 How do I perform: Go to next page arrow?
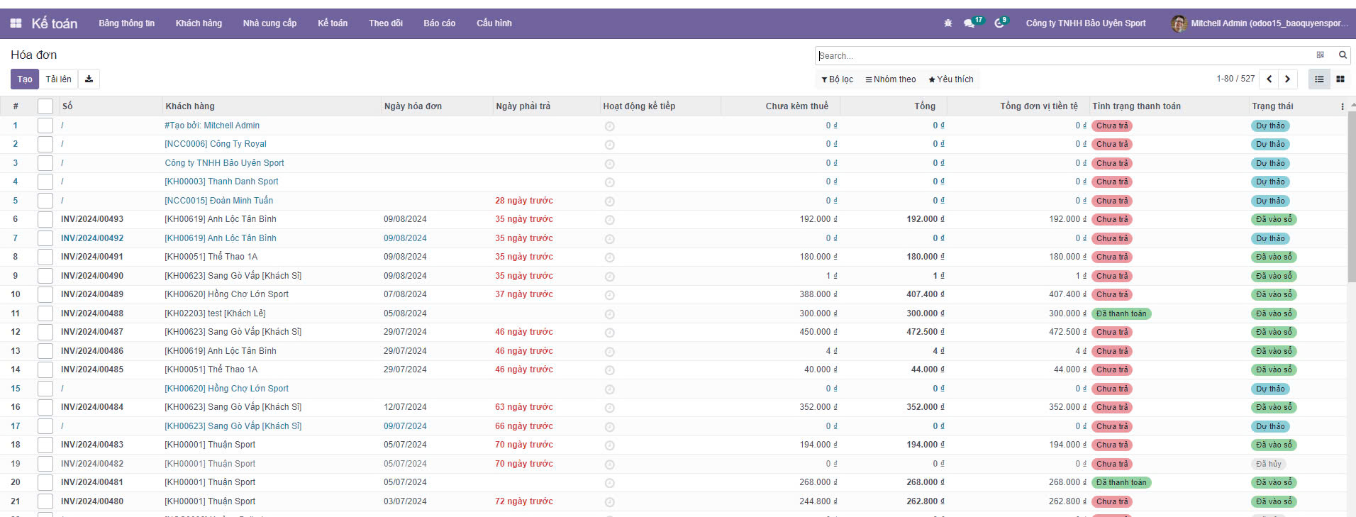tap(1288, 79)
